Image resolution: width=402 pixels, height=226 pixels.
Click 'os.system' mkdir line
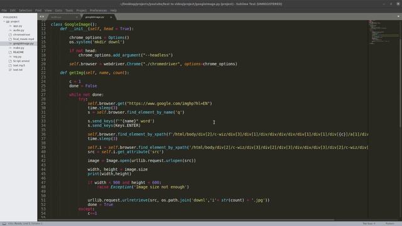click(97, 42)
